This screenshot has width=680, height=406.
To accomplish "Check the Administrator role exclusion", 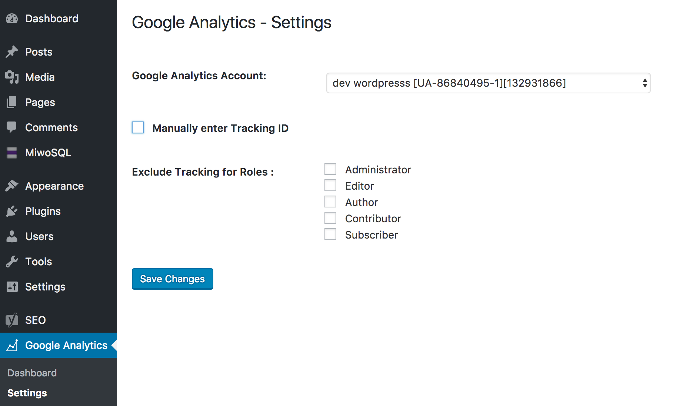I will 330,169.
